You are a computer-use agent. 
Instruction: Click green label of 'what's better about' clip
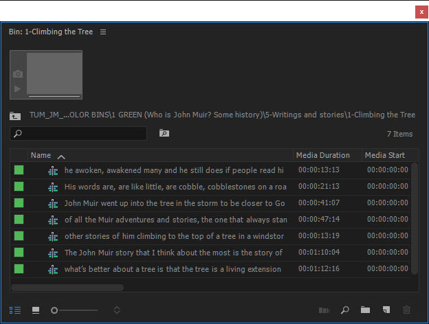[x=19, y=269]
